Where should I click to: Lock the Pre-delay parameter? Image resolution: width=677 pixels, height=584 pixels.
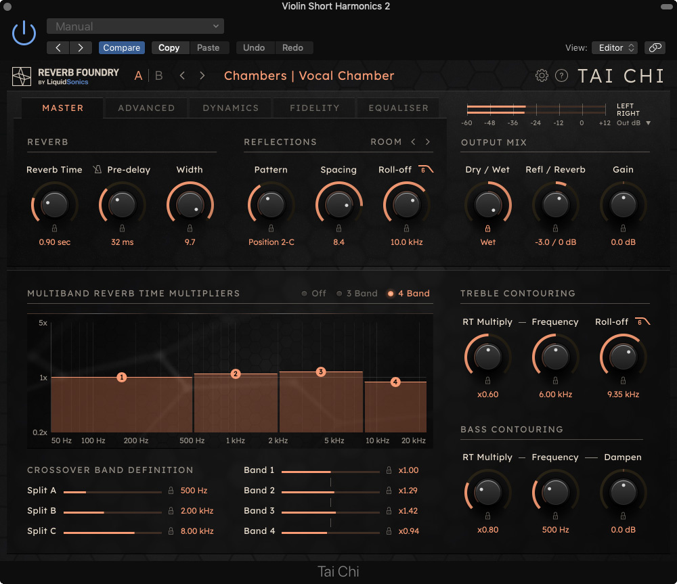[122, 228]
